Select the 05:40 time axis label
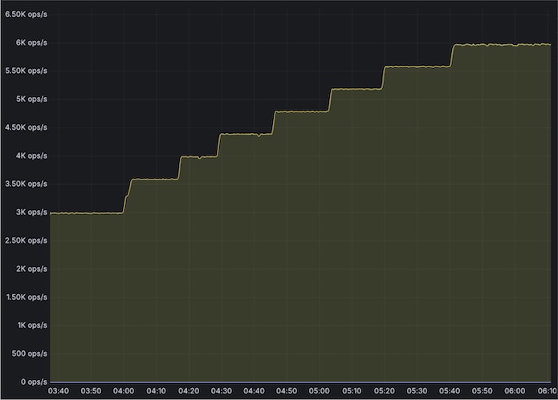Viewport: 558px width, 400px height. click(449, 390)
